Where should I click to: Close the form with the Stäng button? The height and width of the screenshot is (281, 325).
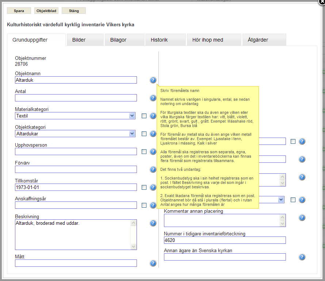(74, 11)
